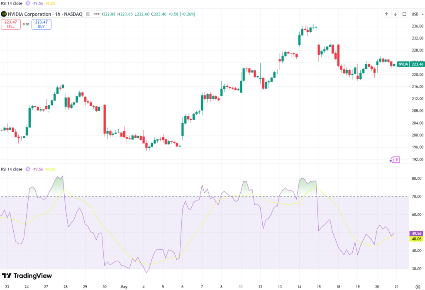
Task: Click the NVDA 223.46 price label
Action: click(410, 64)
